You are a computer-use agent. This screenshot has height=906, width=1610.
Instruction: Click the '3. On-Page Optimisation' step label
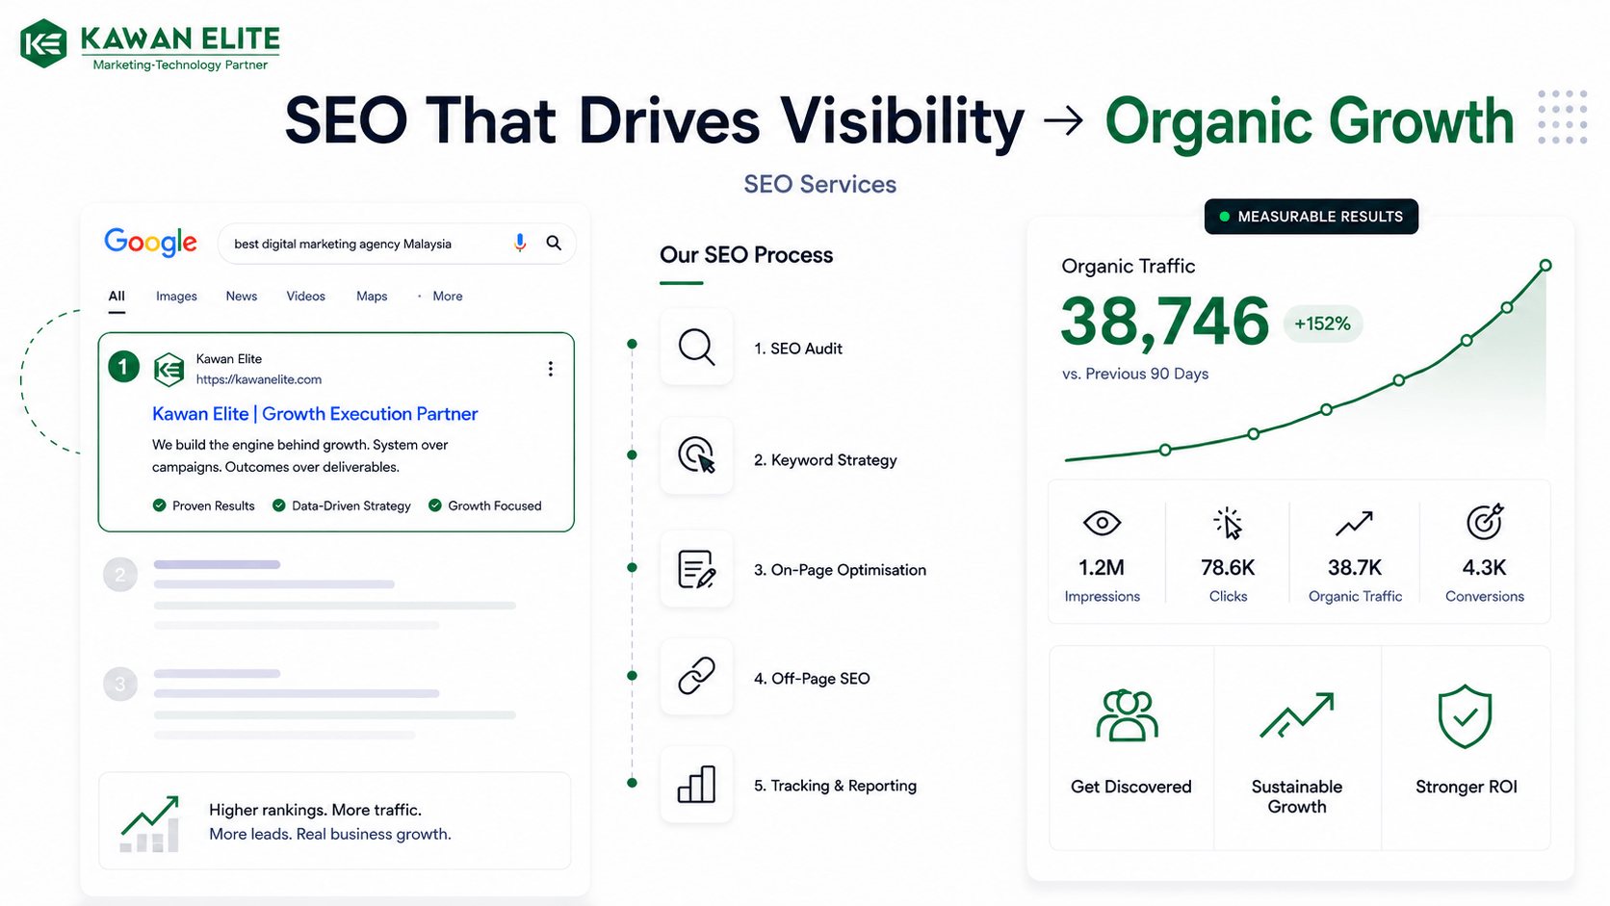[x=840, y=570]
